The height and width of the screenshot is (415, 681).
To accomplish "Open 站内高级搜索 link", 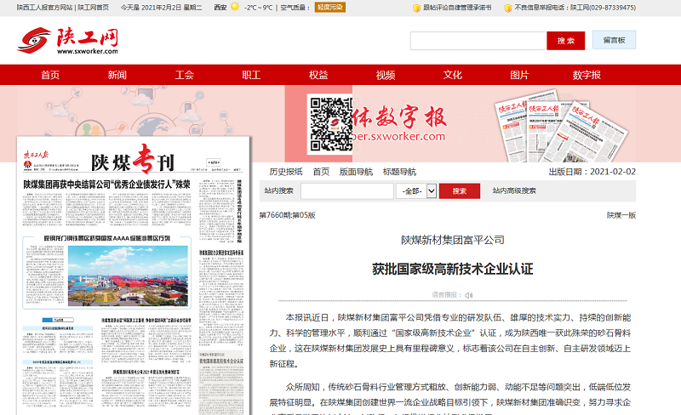I will [x=514, y=190].
